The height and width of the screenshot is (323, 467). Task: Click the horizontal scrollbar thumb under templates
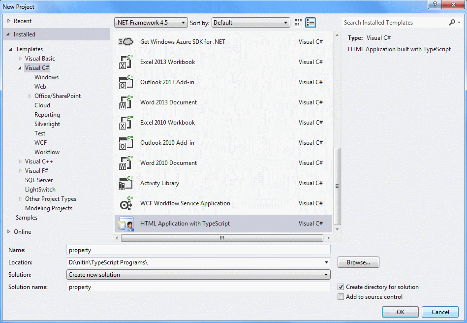pyautogui.click(x=222, y=238)
